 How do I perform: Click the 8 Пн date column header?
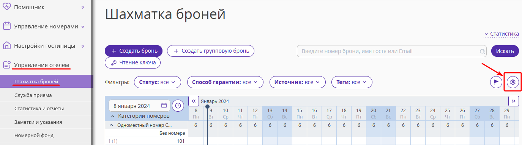click(x=196, y=114)
